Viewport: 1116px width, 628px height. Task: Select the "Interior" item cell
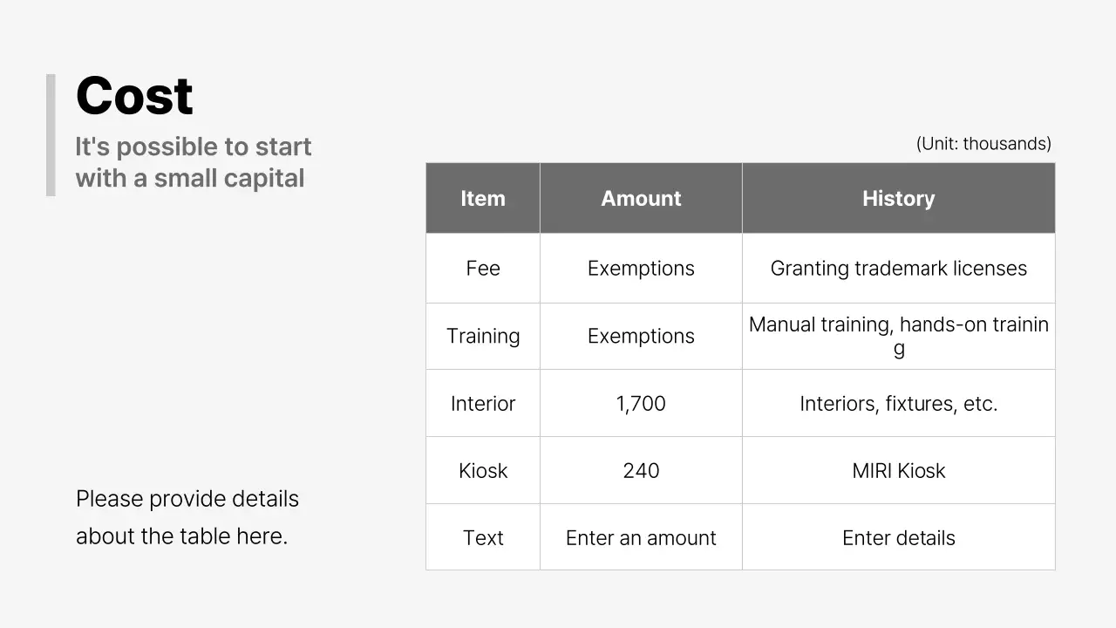(483, 404)
